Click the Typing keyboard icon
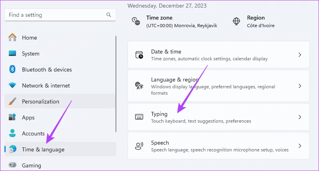This screenshot has height=171, width=319. pyautogui.click(x=139, y=117)
